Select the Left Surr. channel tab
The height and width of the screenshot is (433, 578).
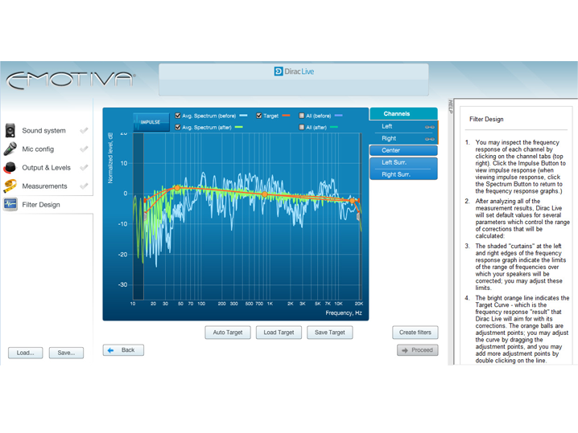pos(403,162)
